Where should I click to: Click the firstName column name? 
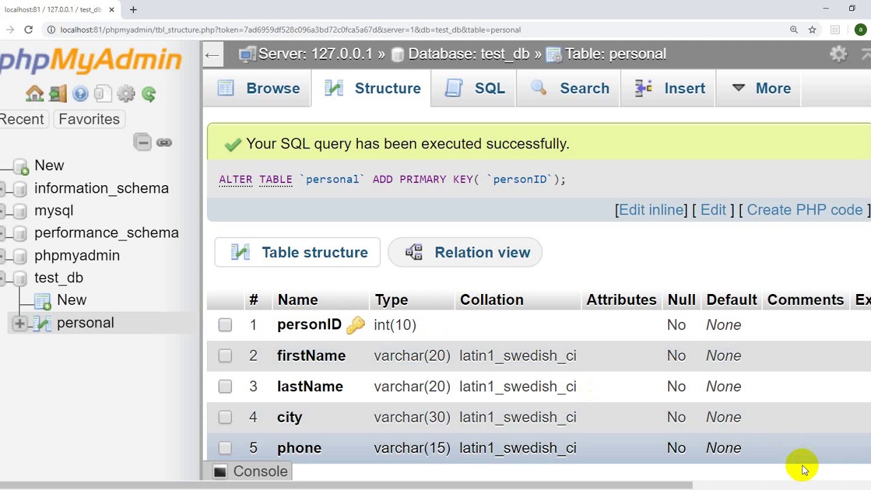(x=311, y=356)
